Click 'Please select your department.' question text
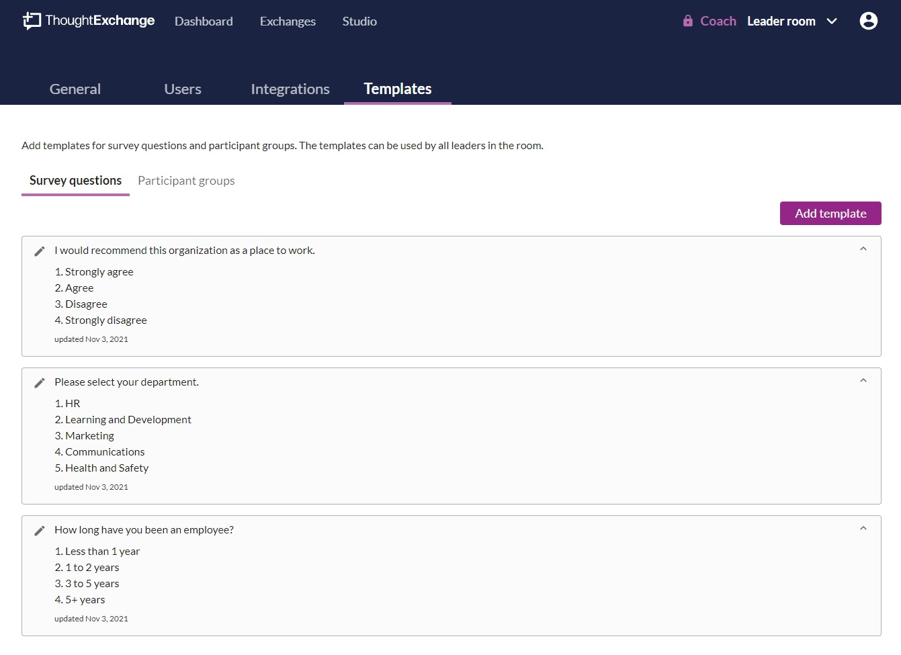This screenshot has height=655, width=901. (126, 382)
